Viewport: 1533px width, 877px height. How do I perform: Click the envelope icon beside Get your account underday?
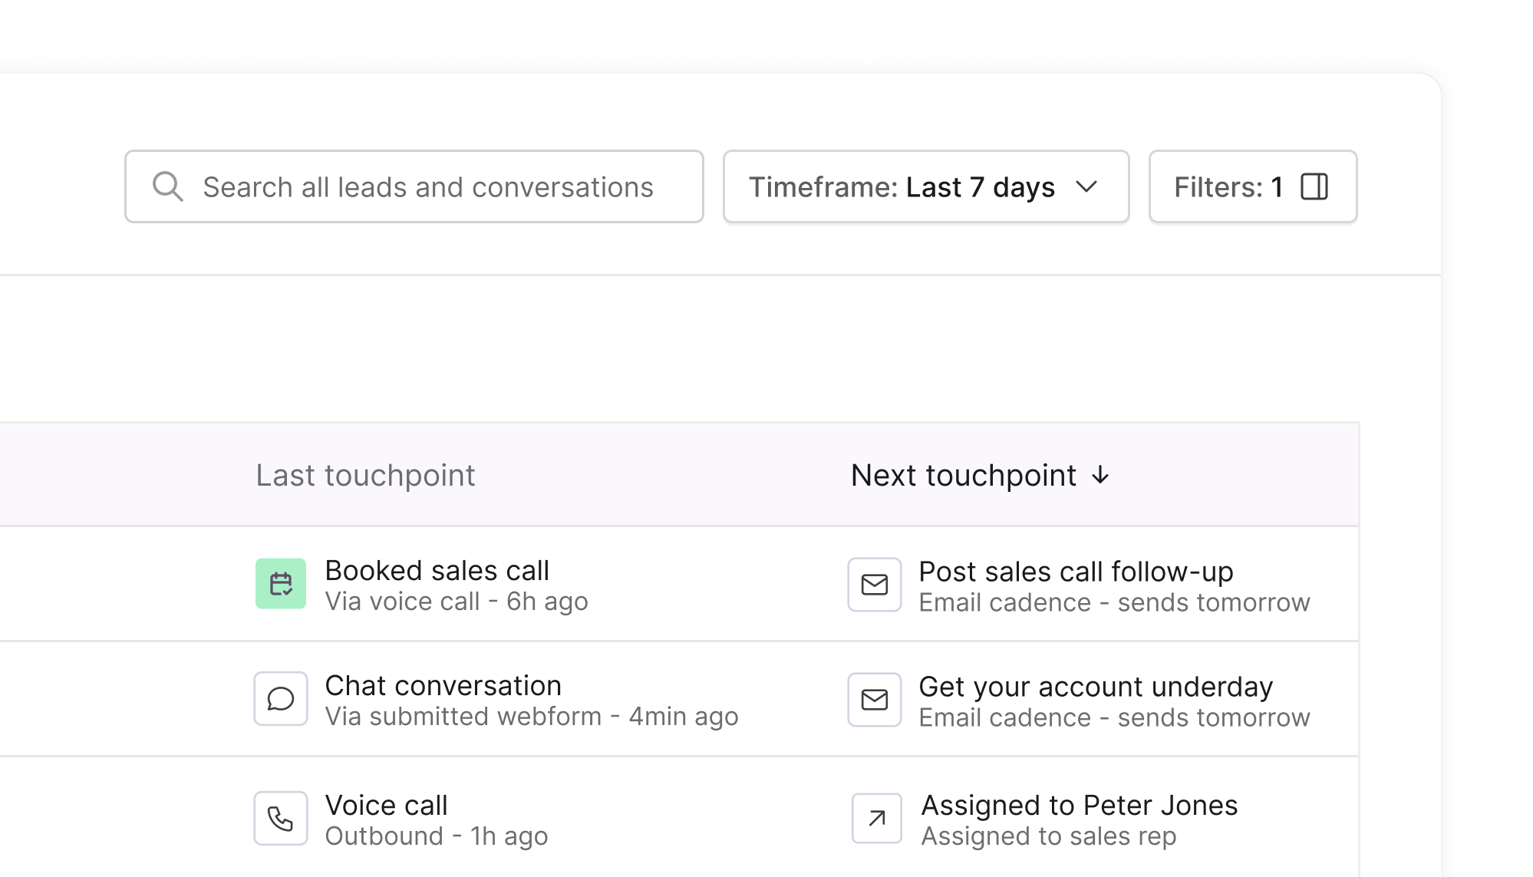pyautogui.click(x=875, y=700)
